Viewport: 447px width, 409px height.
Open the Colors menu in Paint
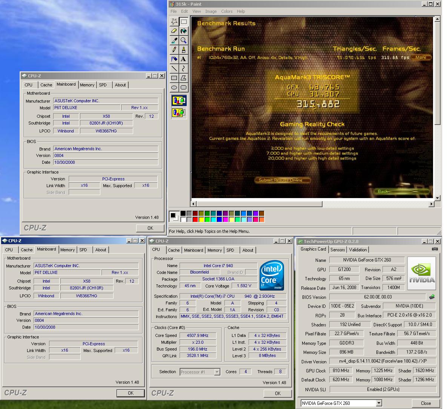227,11
